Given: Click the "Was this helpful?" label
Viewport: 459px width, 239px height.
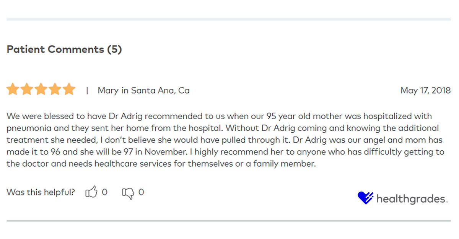Looking at the screenshot, I should tap(41, 192).
